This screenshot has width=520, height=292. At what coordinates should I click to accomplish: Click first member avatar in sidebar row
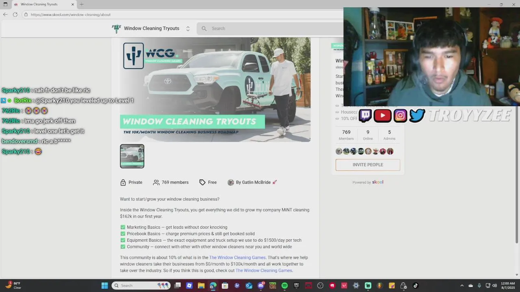click(339, 151)
